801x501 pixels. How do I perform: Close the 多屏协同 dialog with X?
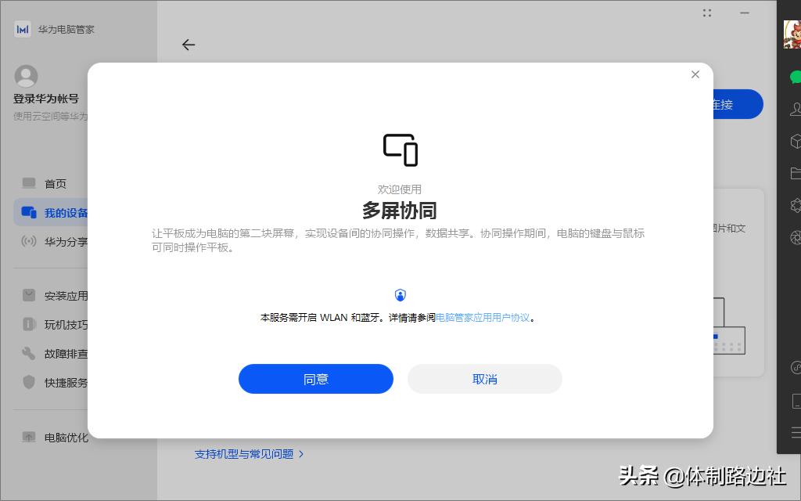(695, 74)
